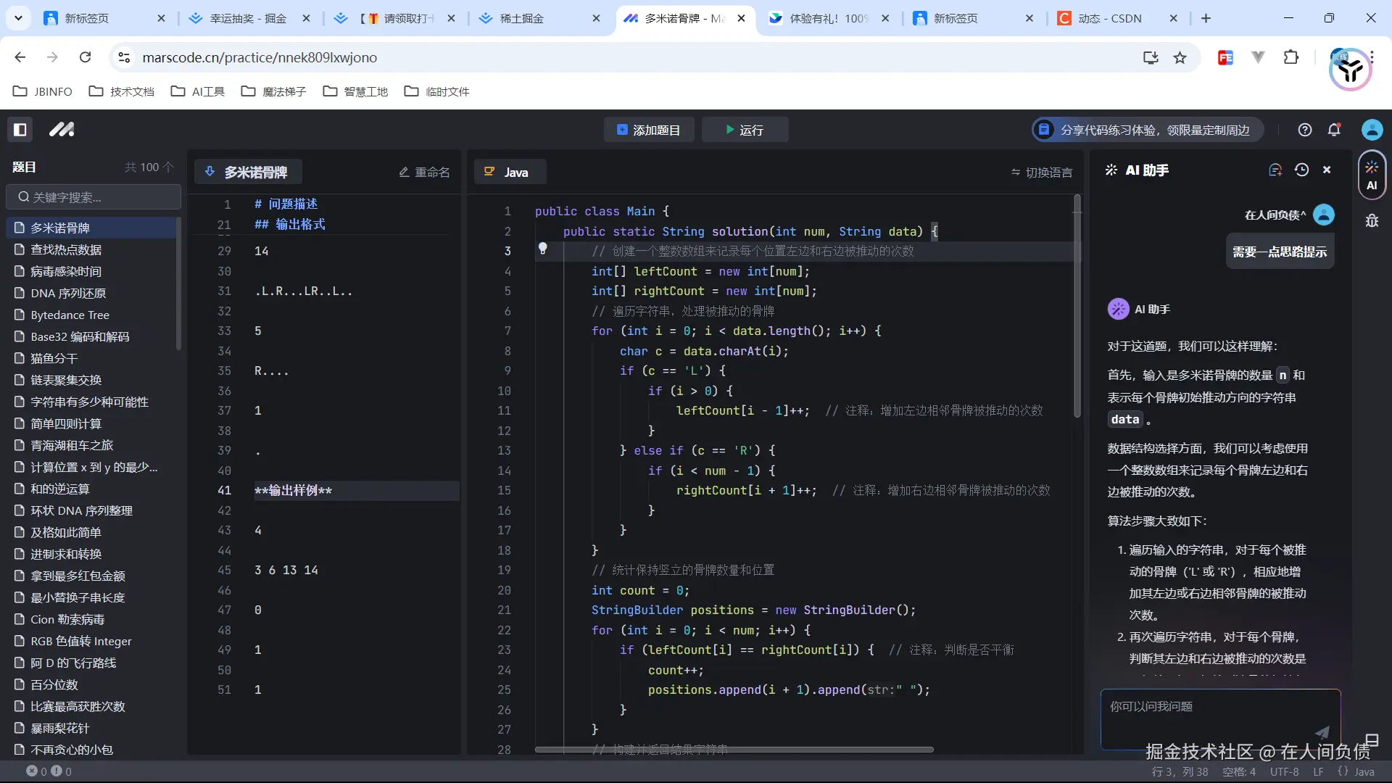Screen dimensions: 1392x783
Task: Run the code with the 运行 button
Action: tap(745, 129)
